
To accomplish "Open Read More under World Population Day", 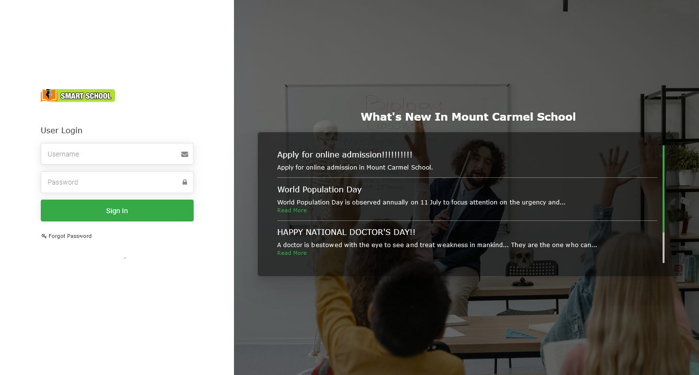I will tap(292, 210).
